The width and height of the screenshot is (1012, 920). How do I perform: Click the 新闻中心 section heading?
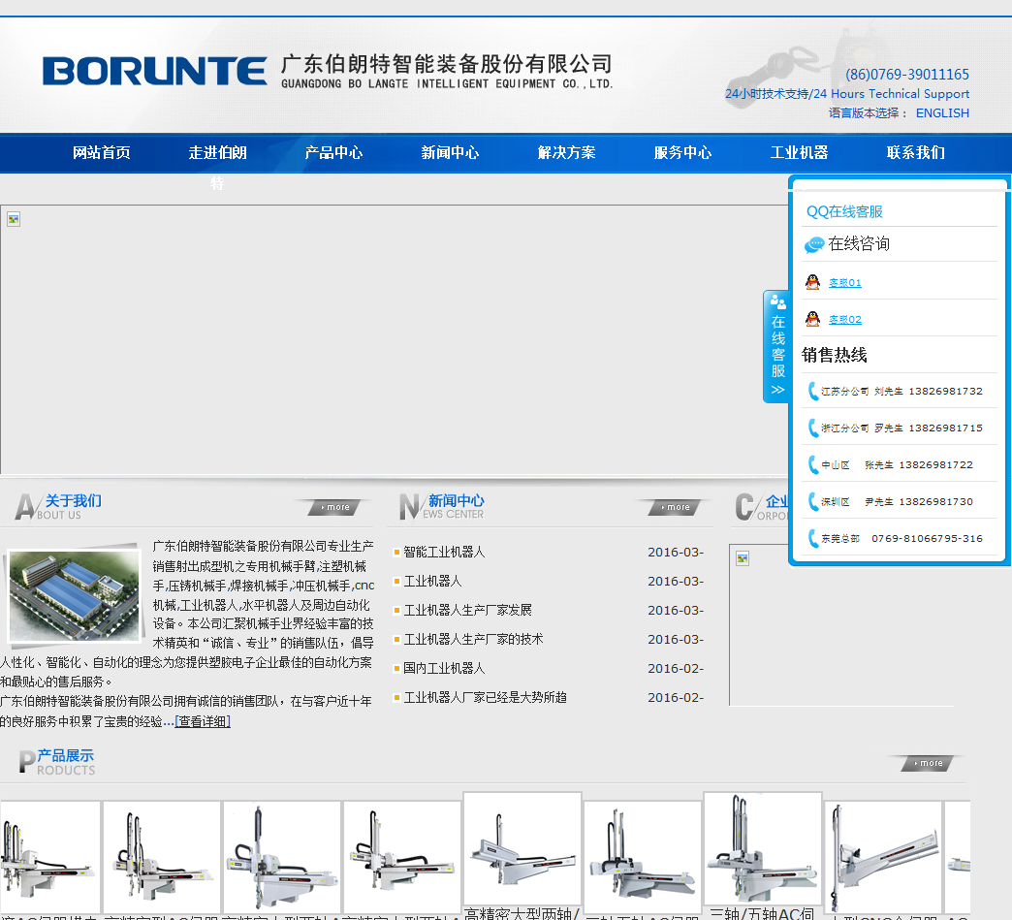tap(456, 501)
